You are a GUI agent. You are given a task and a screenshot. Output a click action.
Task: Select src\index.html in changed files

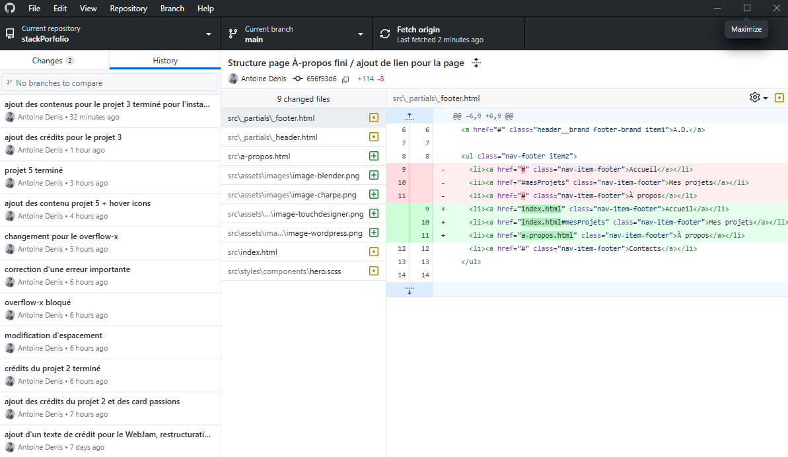click(x=252, y=252)
